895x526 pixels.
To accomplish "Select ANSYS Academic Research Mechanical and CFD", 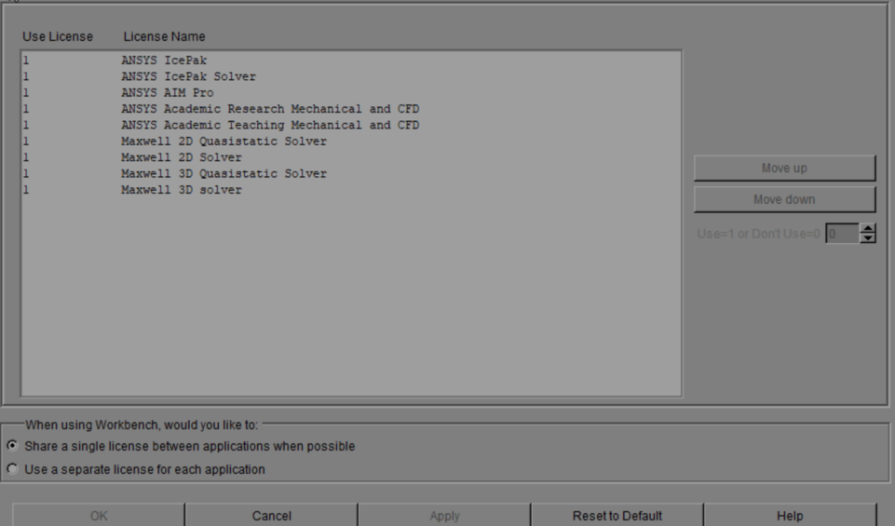I will [351, 108].
